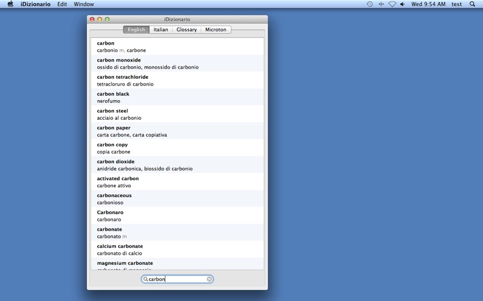Select the carbon monoxide entry

click(x=178, y=63)
